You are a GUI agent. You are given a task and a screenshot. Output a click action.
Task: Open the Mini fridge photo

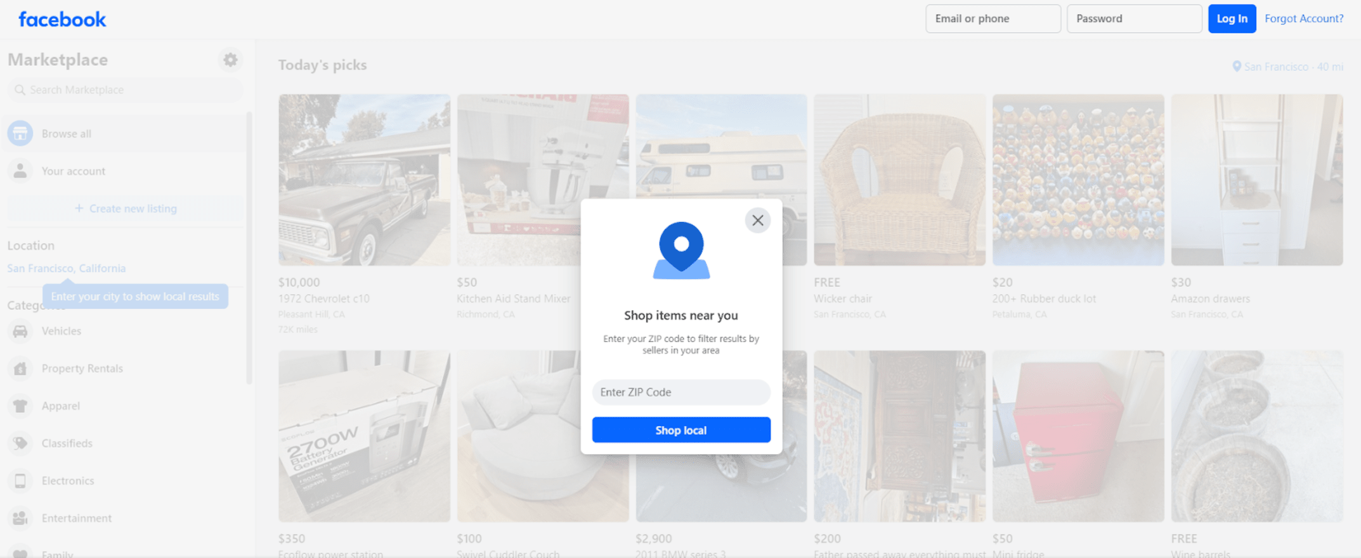pos(1078,436)
